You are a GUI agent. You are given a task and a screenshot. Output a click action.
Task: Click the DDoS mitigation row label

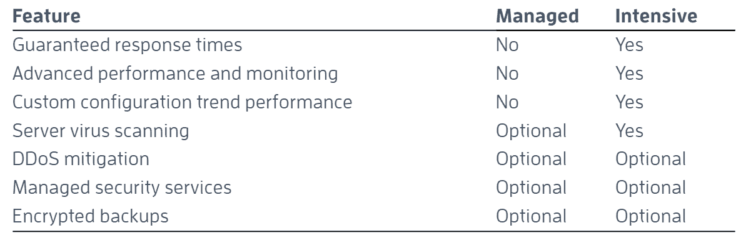click(x=81, y=160)
